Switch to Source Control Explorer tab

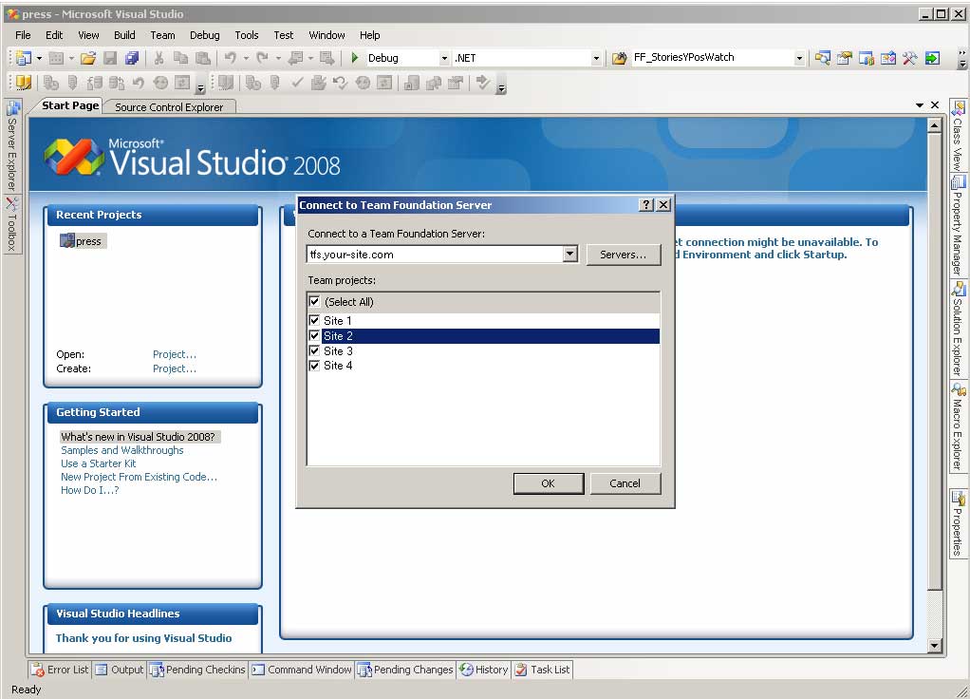coord(169,107)
